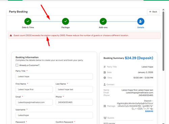Focus the Username input field
169x124 pixels.
(54, 115)
